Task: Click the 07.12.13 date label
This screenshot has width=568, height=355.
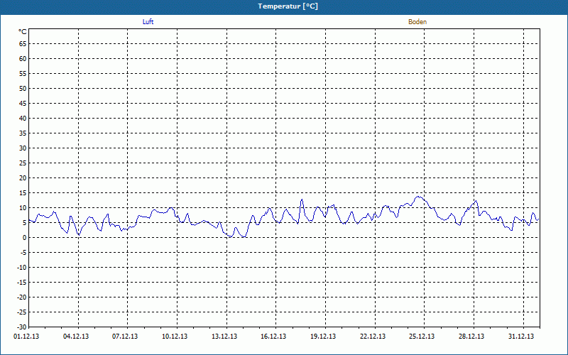Action: (x=125, y=337)
